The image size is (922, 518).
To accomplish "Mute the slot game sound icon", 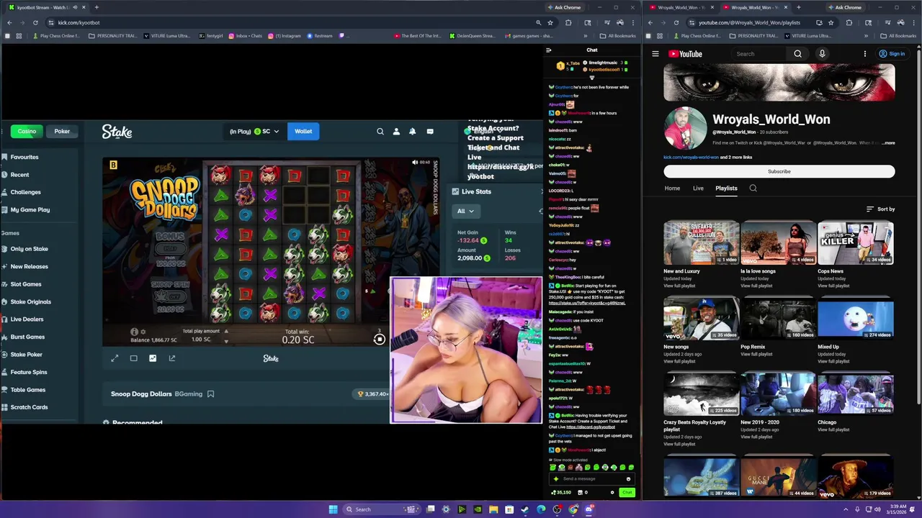I will point(415,163).
